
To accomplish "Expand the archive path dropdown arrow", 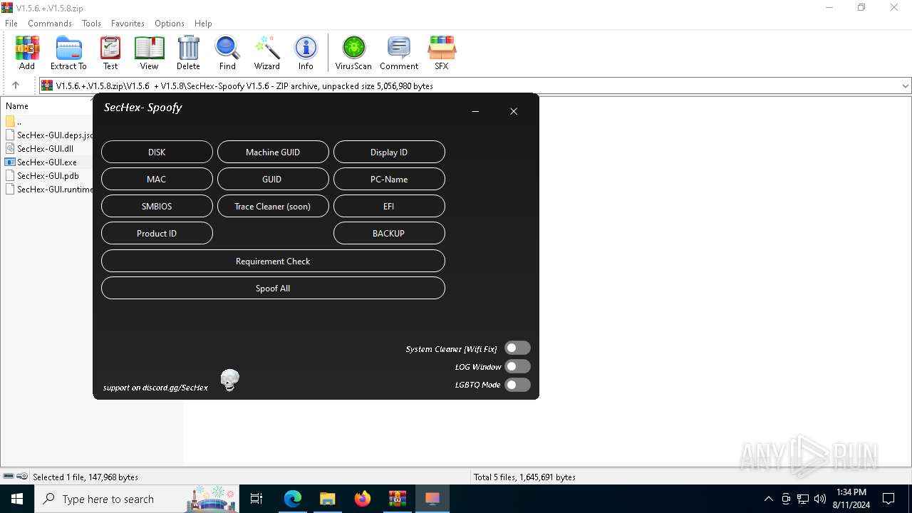I will pos(905,85).
